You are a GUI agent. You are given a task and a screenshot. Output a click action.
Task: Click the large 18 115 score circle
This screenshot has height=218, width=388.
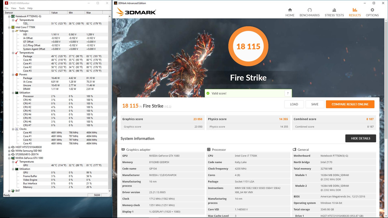click(x=248, y=46)
